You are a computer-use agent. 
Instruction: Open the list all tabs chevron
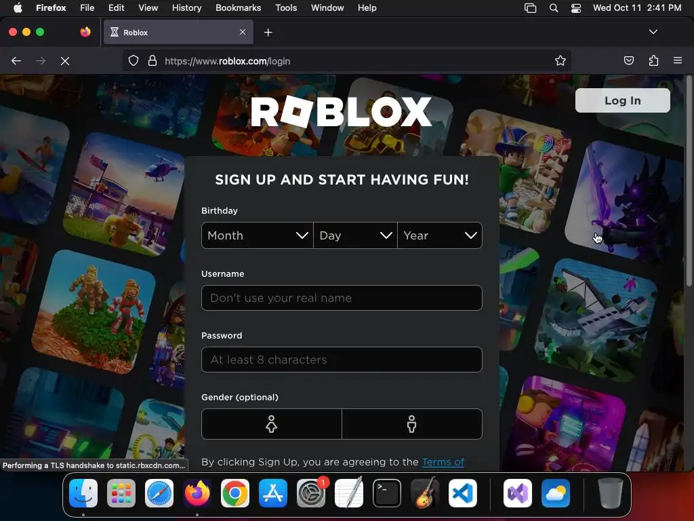pyautogui.click(x=653, y=32)
